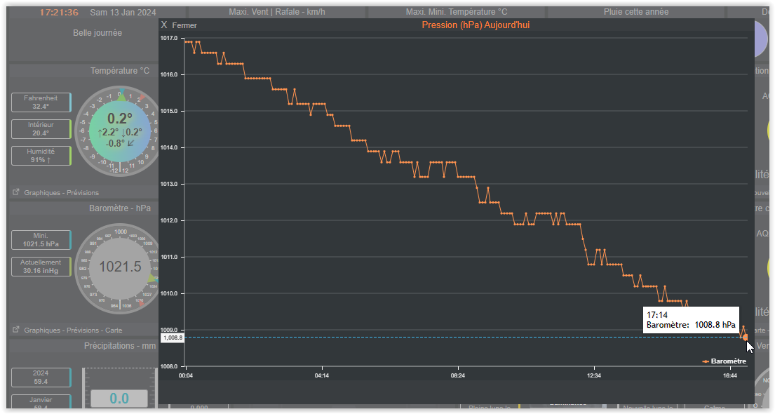The width and height of the screenshot is (775, 414).
Task: Click the 04:14 x-axis time label
Action: (322, 376)
